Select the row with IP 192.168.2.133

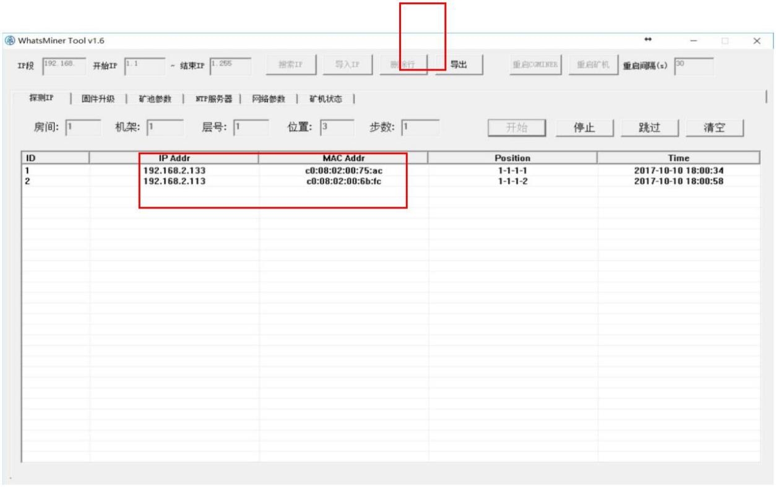pyautogui.click(x=175, y=170)
